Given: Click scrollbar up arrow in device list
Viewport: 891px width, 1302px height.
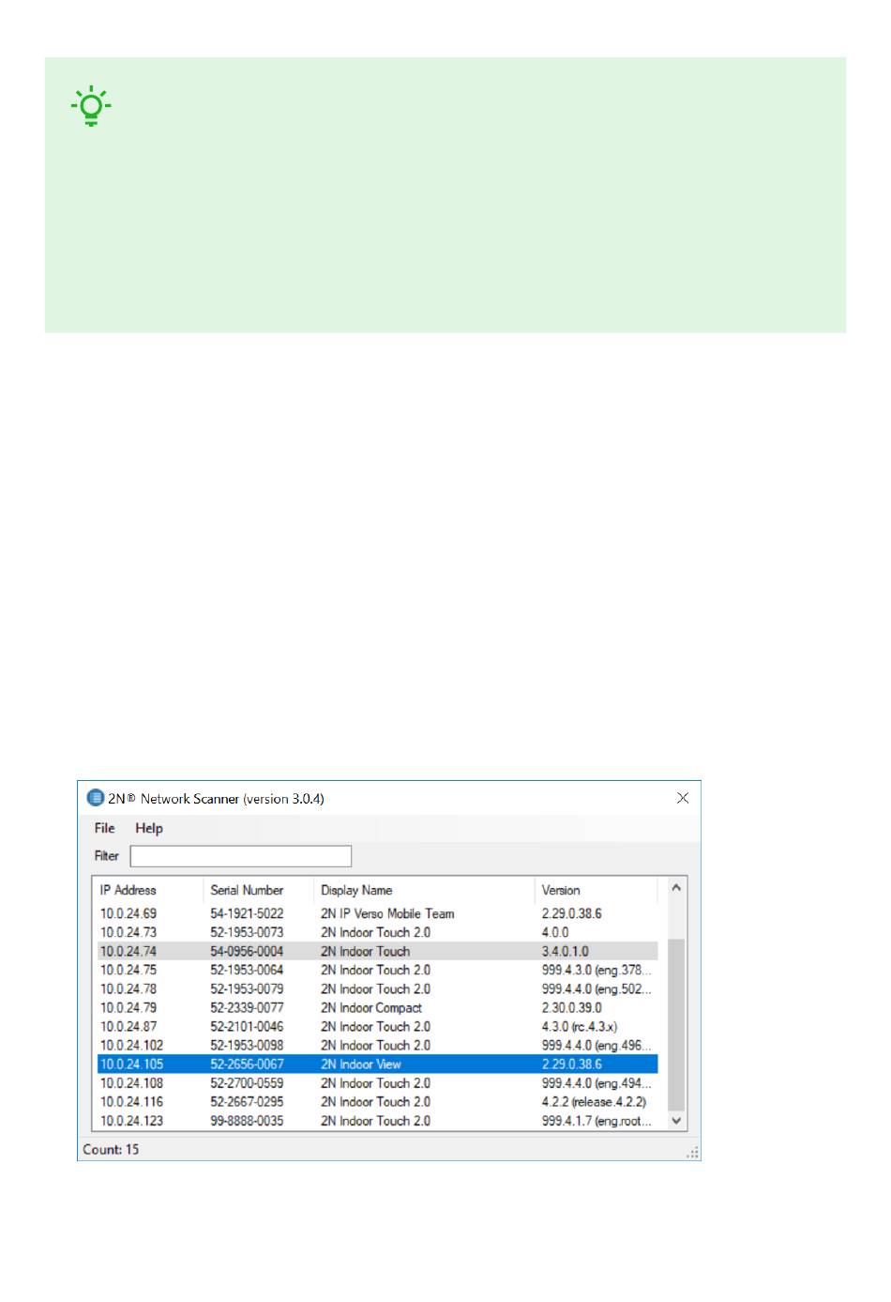Looking at the screenshot, I should [676, 887].
